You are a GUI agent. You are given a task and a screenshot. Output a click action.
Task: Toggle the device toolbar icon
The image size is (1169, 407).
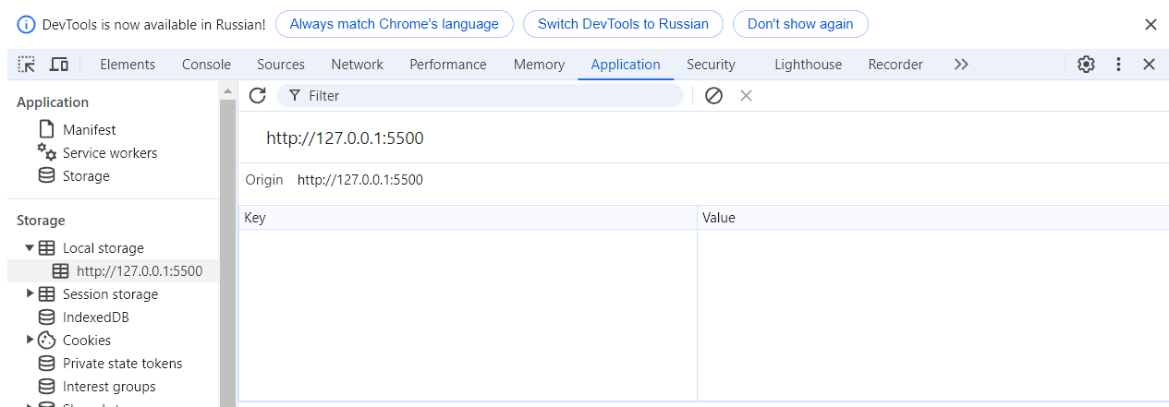(x=58, y=65)
